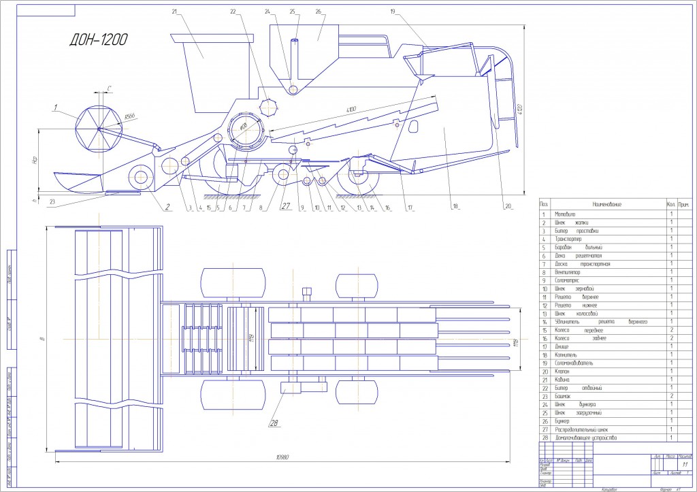Click callout number '2' below the header auger

(167, 206)
